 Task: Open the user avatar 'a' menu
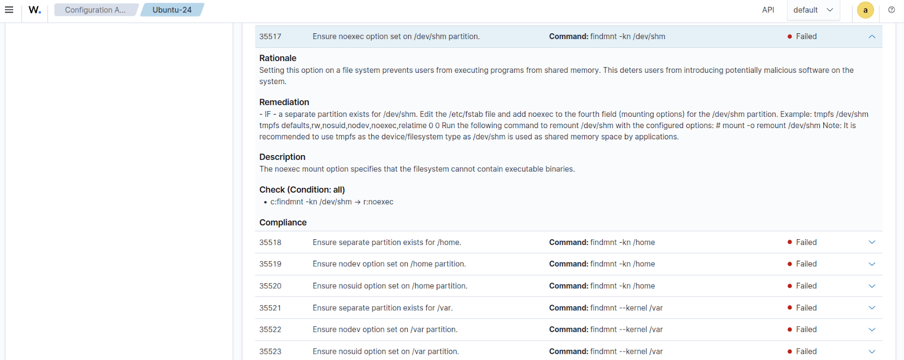click(866, 10)
